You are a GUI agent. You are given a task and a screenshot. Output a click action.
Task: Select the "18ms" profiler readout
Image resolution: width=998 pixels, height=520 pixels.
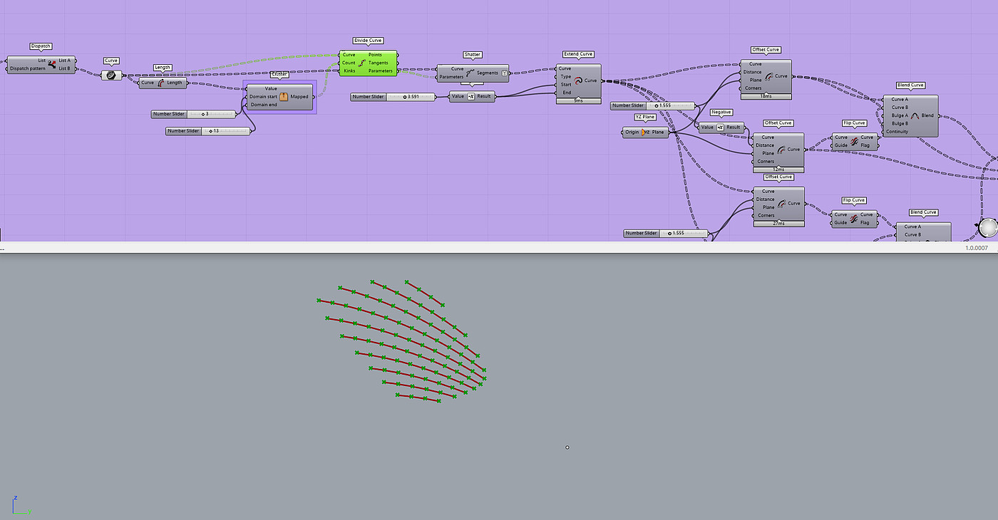766,96
